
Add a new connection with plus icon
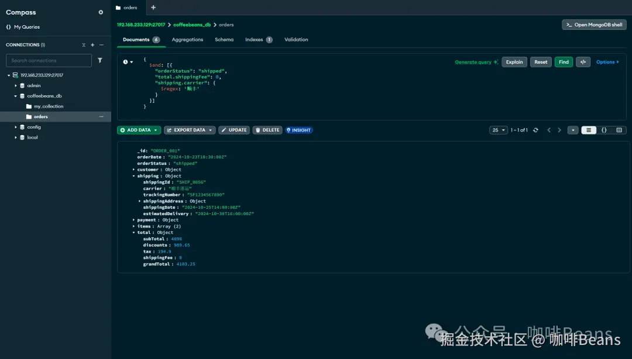pyautogui.click(x=92, y=44)
